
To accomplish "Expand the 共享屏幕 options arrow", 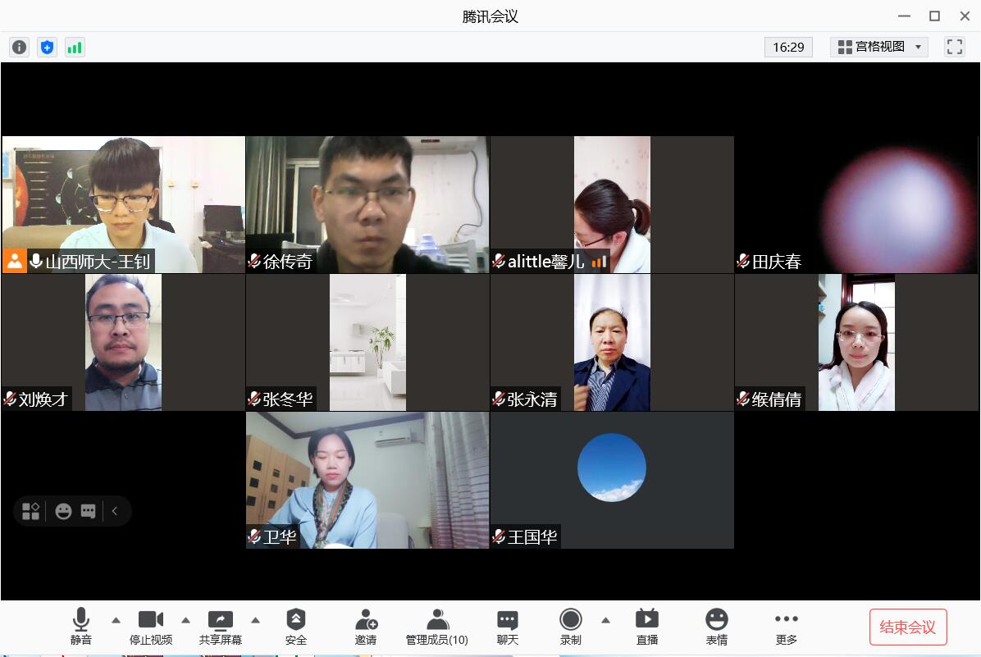I will pyautogui.click(x=255, y=620).
